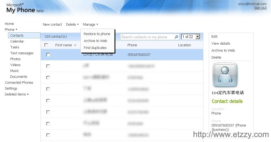Open Videos in the sidebar
The height and width of the screenshot is (142, 271).
tap(15, 65)
